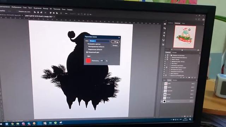Viewport: 226px width, 127px height.
Task: Close the print 1.pdf document tab
Action: (54, 17)
